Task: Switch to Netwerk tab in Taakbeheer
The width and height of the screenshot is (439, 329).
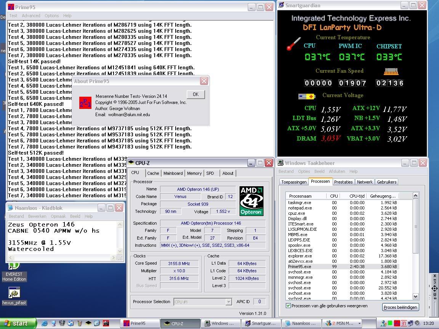Action: pos(365,182)
